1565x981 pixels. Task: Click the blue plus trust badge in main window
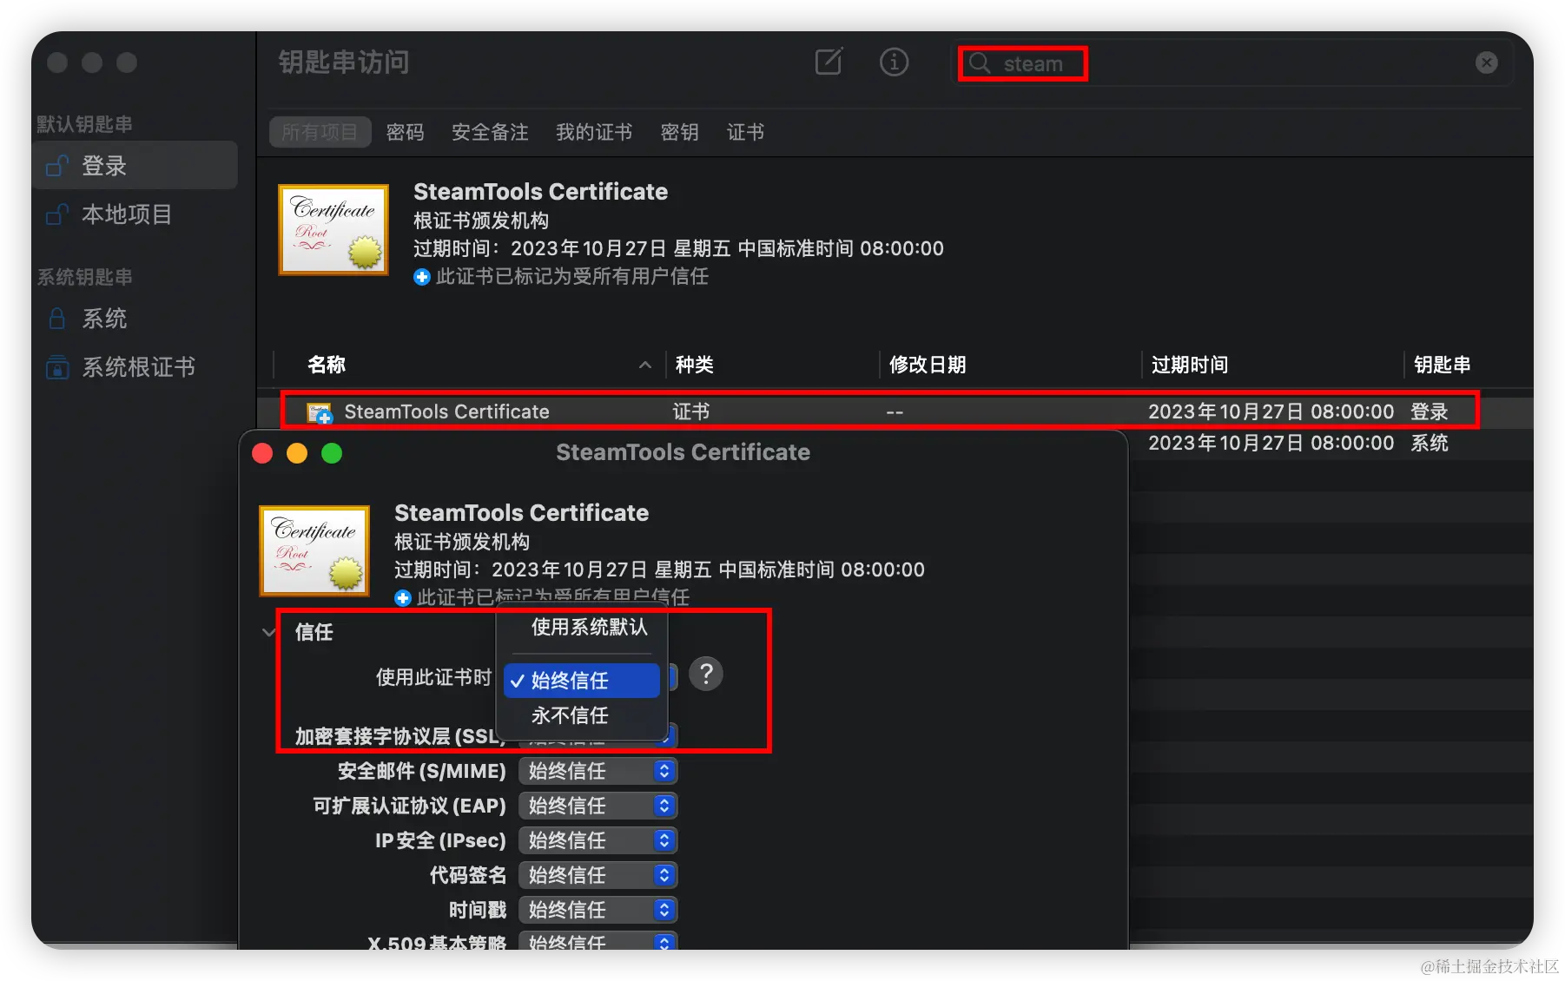[422, 277]
